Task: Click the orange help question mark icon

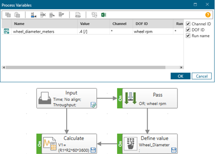Action: [x=208, y=15]
